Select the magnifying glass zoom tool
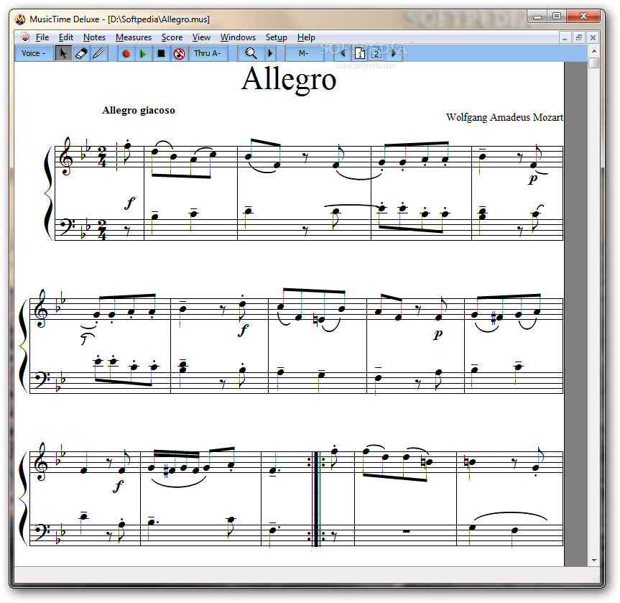Image resolution: width=620 pixels, height=603 pixels. pyautogui.click(x=251, y=53)
